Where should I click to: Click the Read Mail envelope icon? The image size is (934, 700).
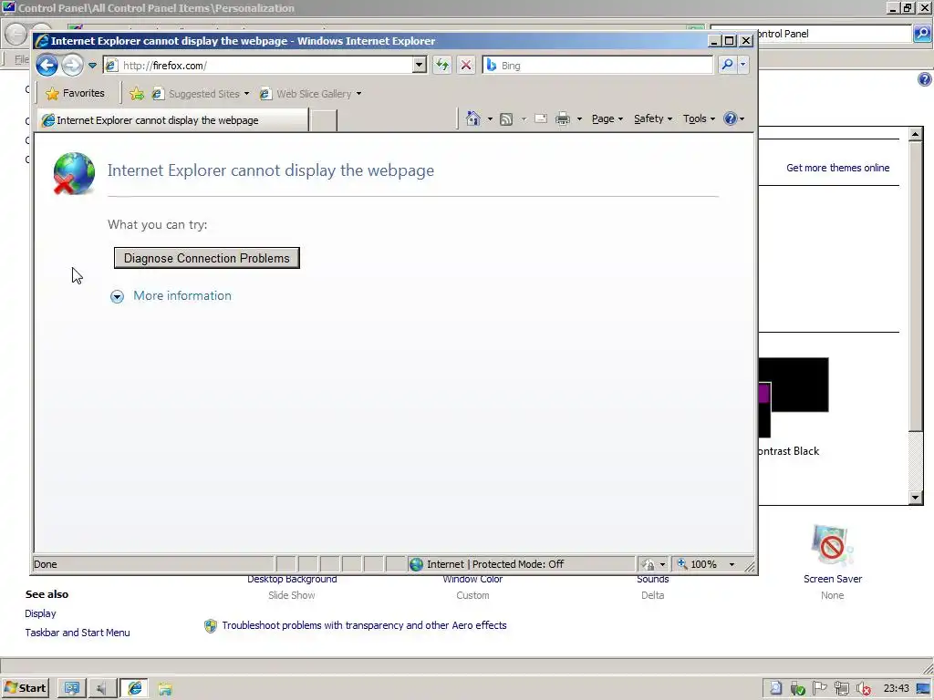point(541,118)
